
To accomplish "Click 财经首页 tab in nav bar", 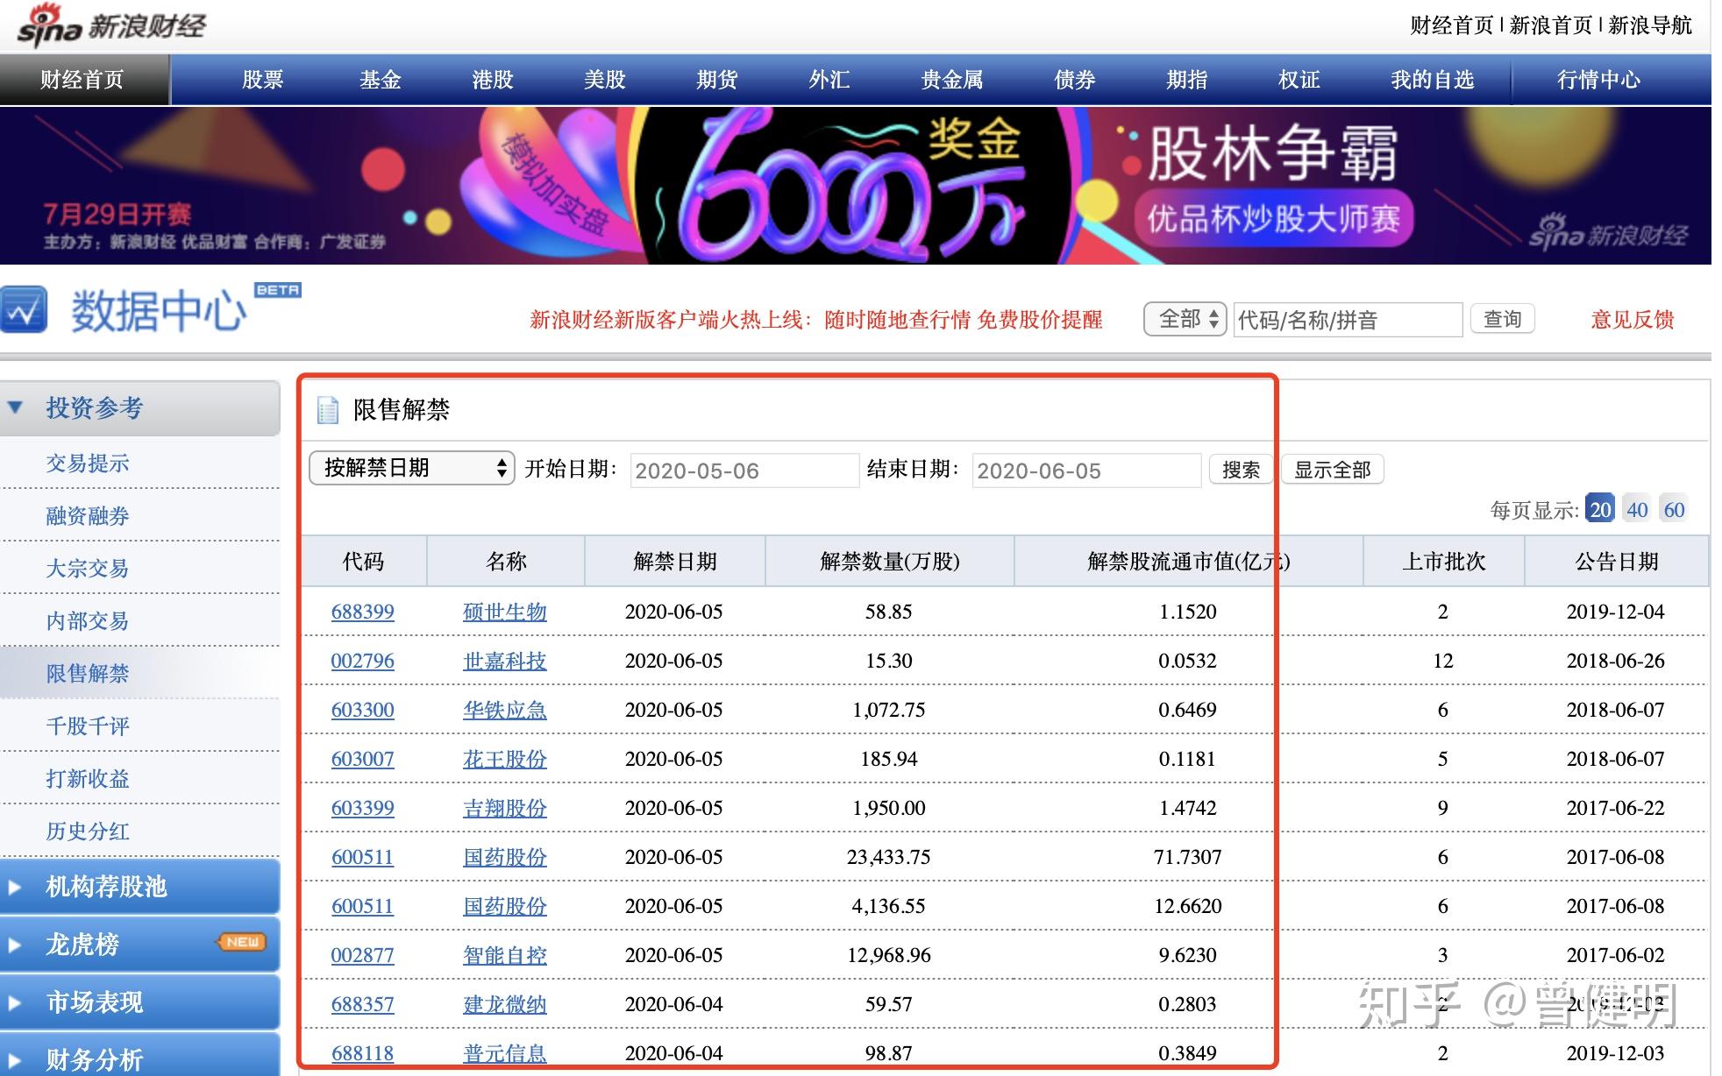I will (x=84, y=80).
